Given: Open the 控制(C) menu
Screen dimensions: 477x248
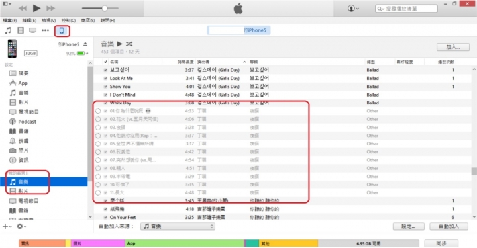Looking at the screenshot, I should [x=68, y=21].
